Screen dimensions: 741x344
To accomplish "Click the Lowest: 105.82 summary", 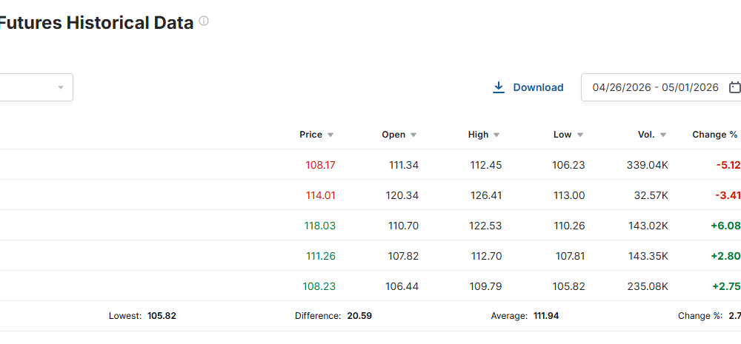I will pos(142,316).
